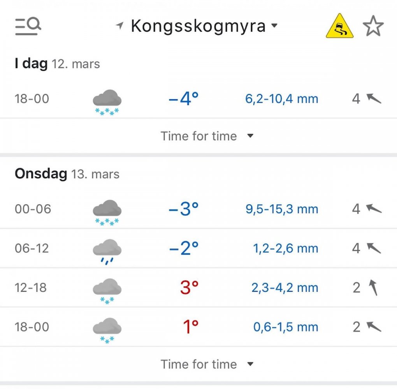
Task: Tap the 9,5-15,3 mm precipitation value
Action: point(281,209)
